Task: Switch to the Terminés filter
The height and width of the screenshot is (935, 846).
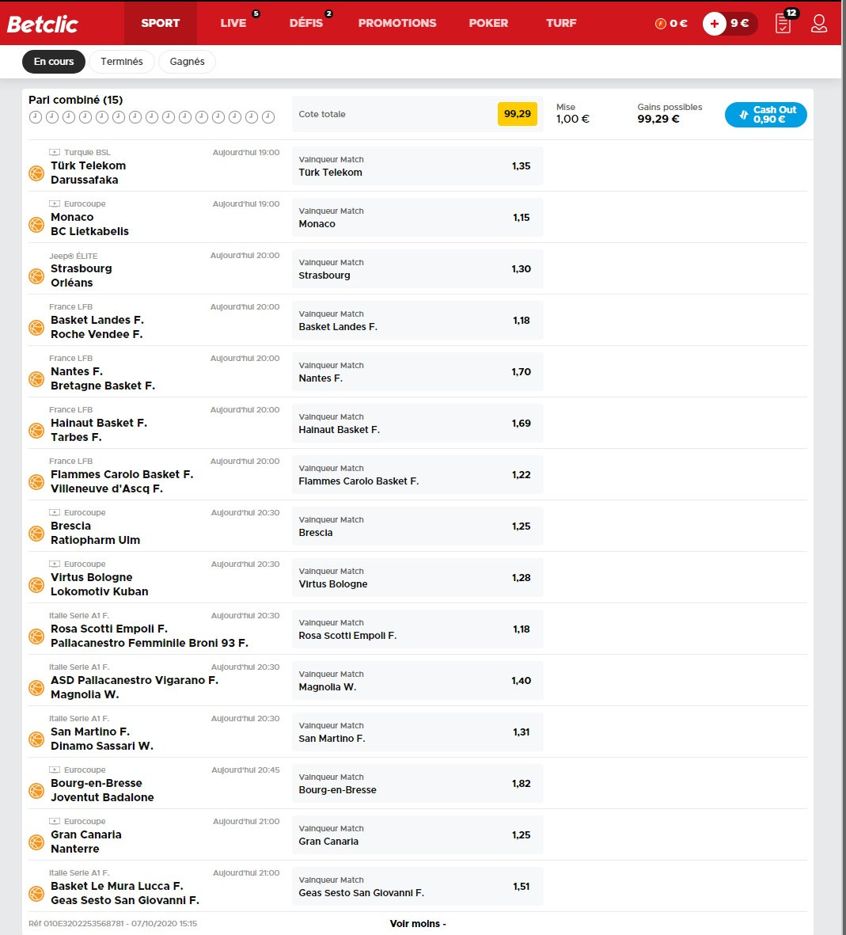Action: tap(122, 62)
